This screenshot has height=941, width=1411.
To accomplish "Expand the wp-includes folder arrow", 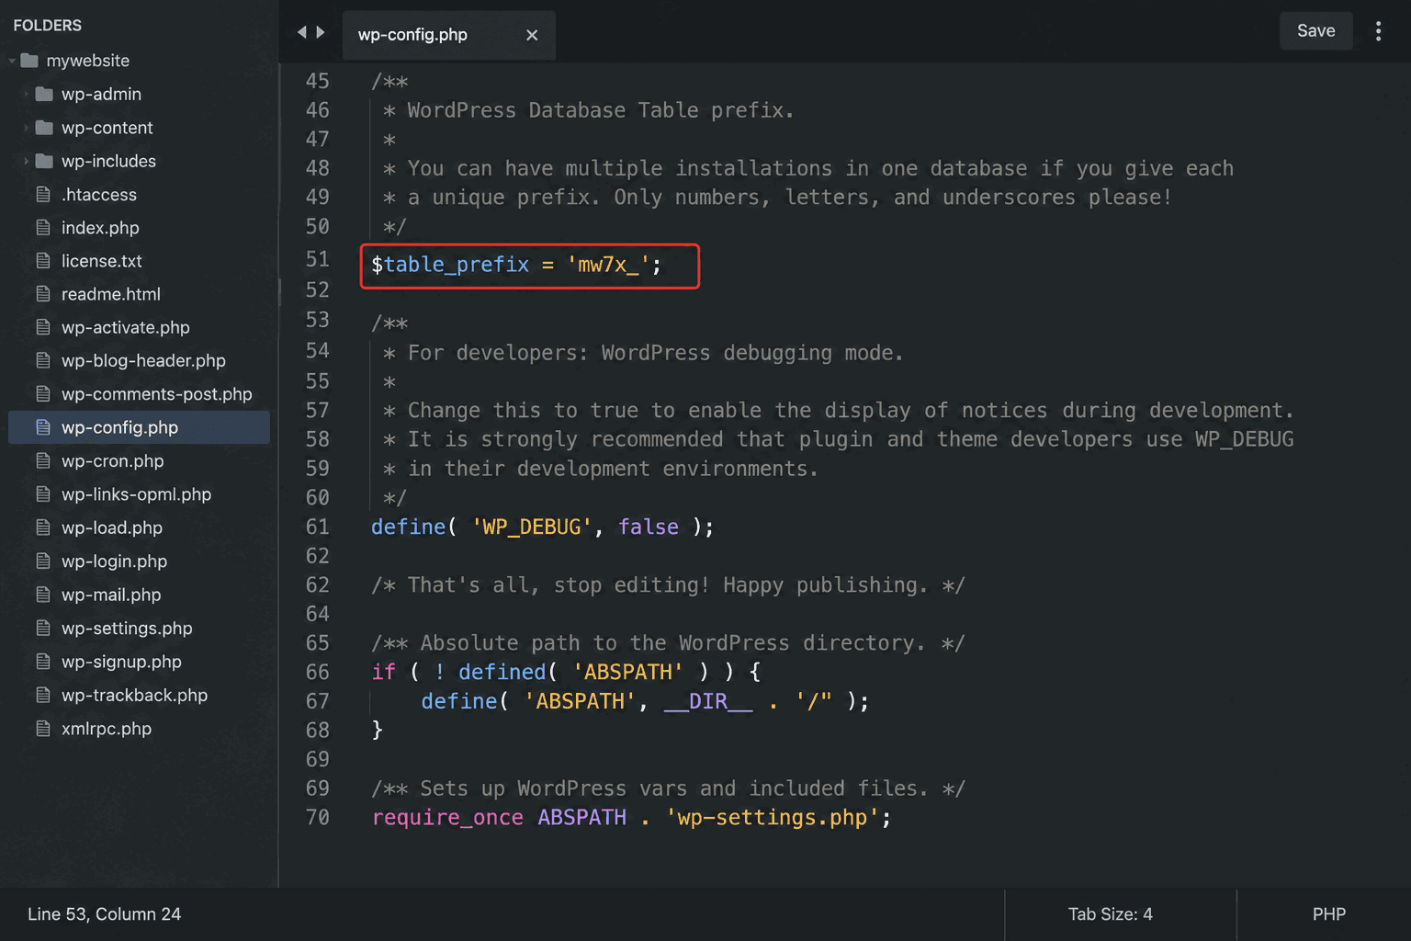I will click(26, 161).
